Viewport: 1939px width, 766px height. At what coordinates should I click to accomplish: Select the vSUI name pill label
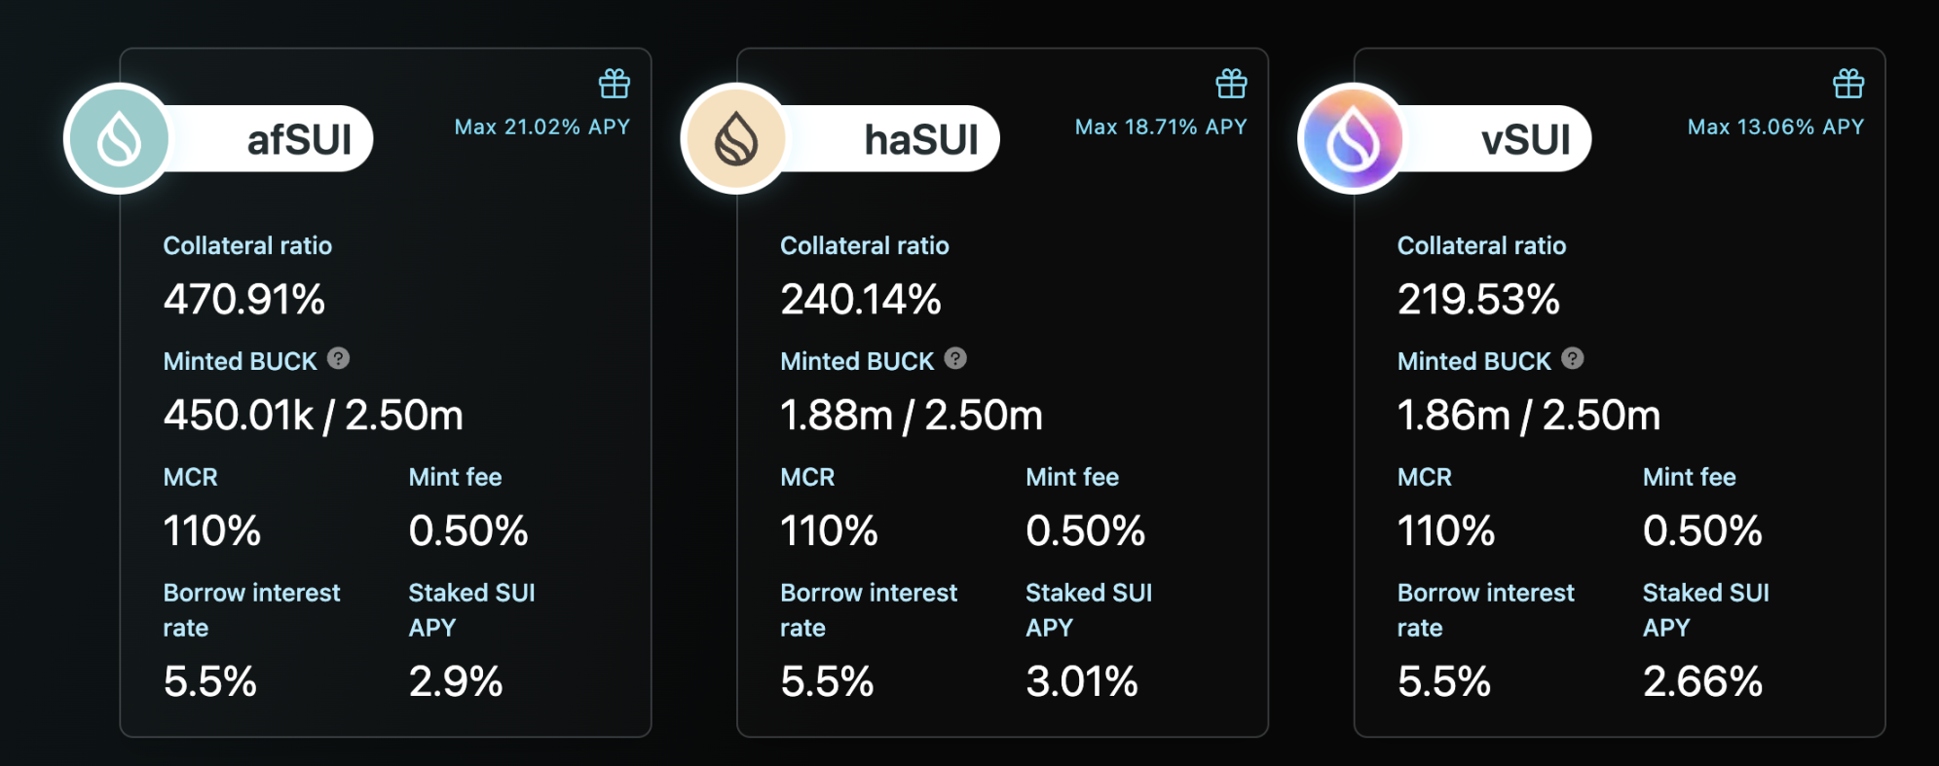pos(1525,140)
